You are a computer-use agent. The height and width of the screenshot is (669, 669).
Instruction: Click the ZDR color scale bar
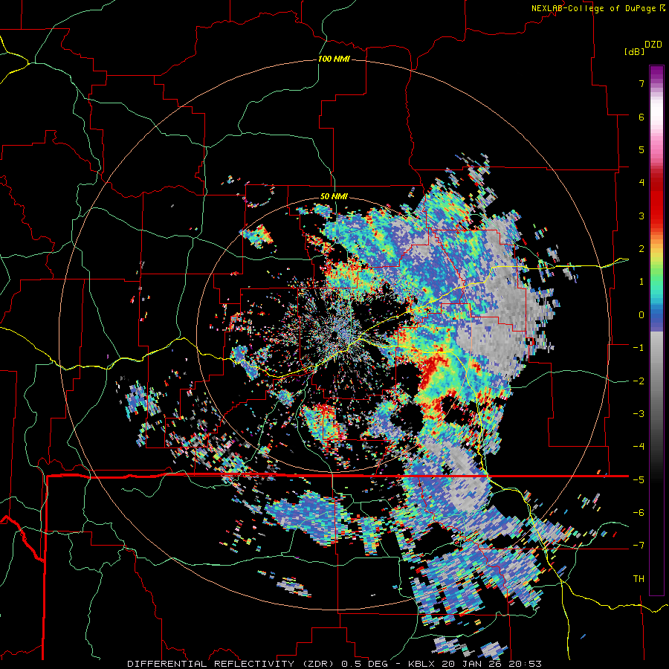[x=656, y=330]
